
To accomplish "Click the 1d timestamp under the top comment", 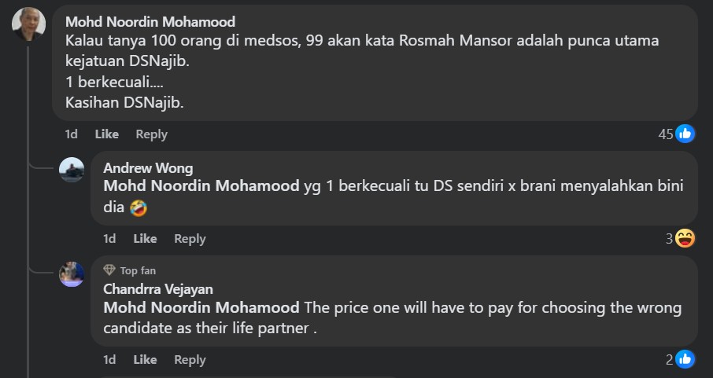I will click(71, 134).
